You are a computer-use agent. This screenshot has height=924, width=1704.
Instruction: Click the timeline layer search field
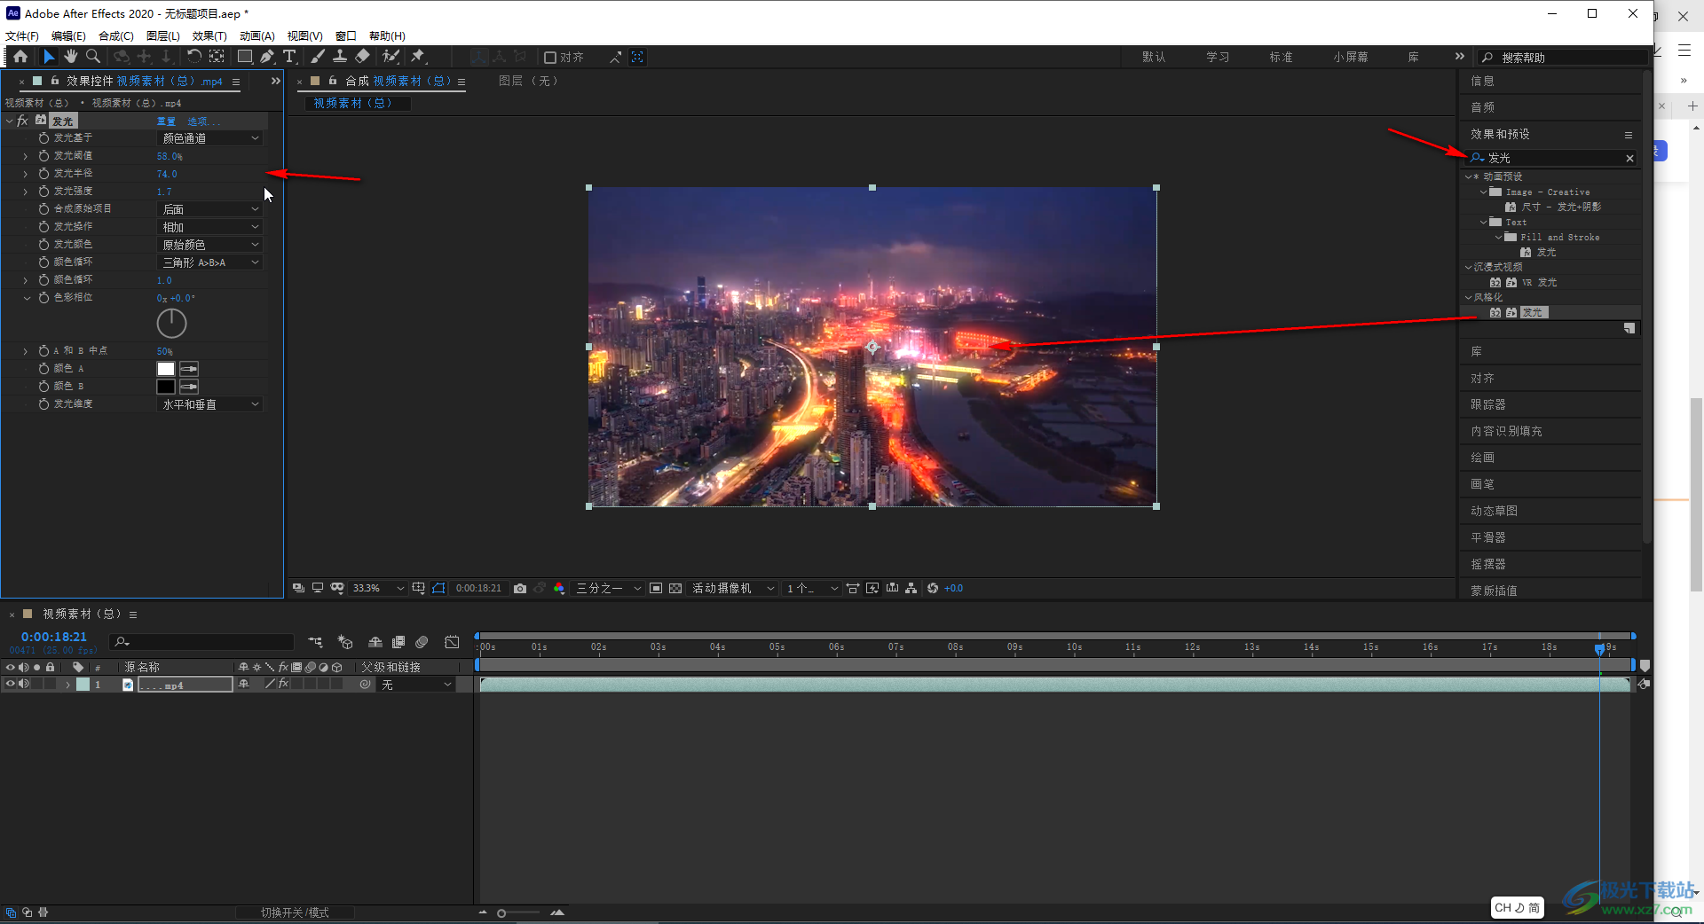point(202,642)
